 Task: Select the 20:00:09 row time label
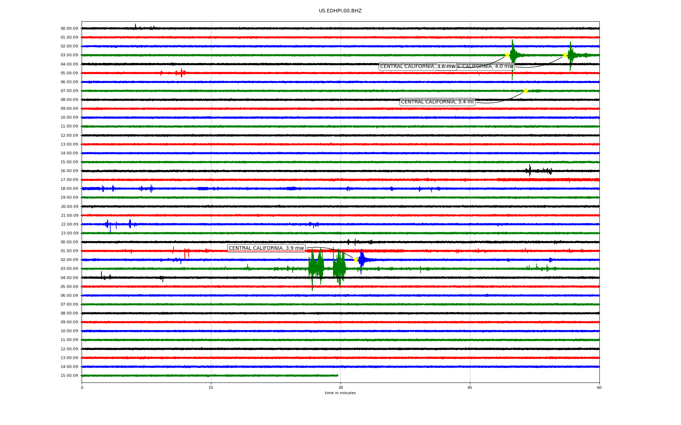pyautogui.click(x=69, y=206)
